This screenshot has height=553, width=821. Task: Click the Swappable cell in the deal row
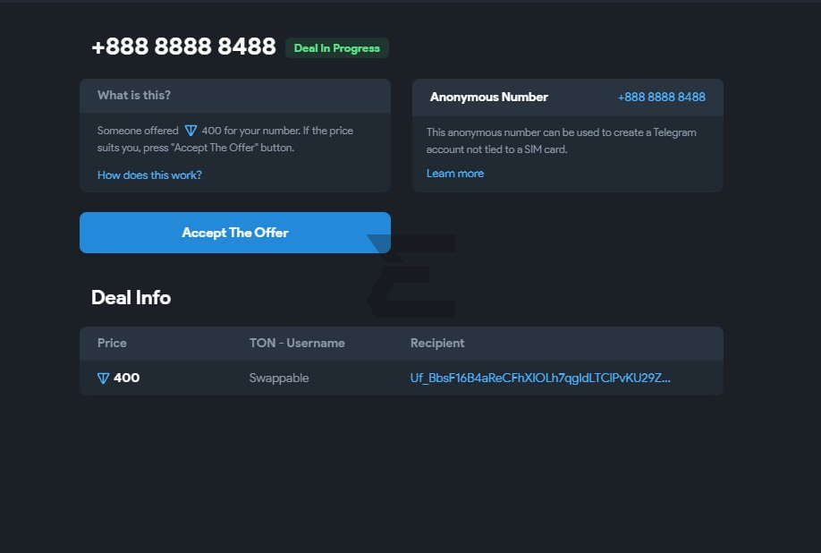(279, 378)
